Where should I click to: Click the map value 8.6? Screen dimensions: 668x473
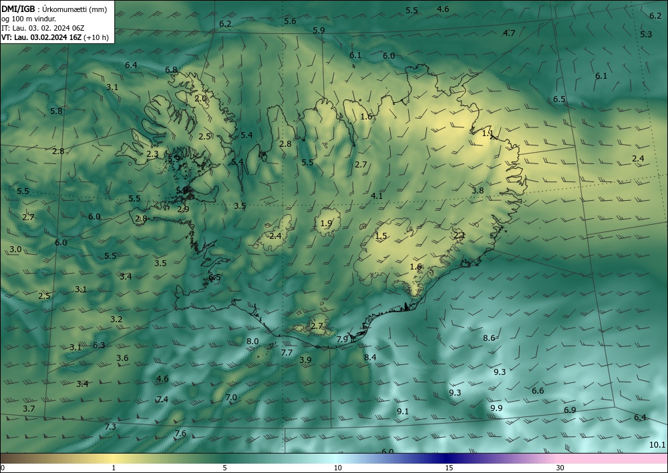[x=489, y=338]
